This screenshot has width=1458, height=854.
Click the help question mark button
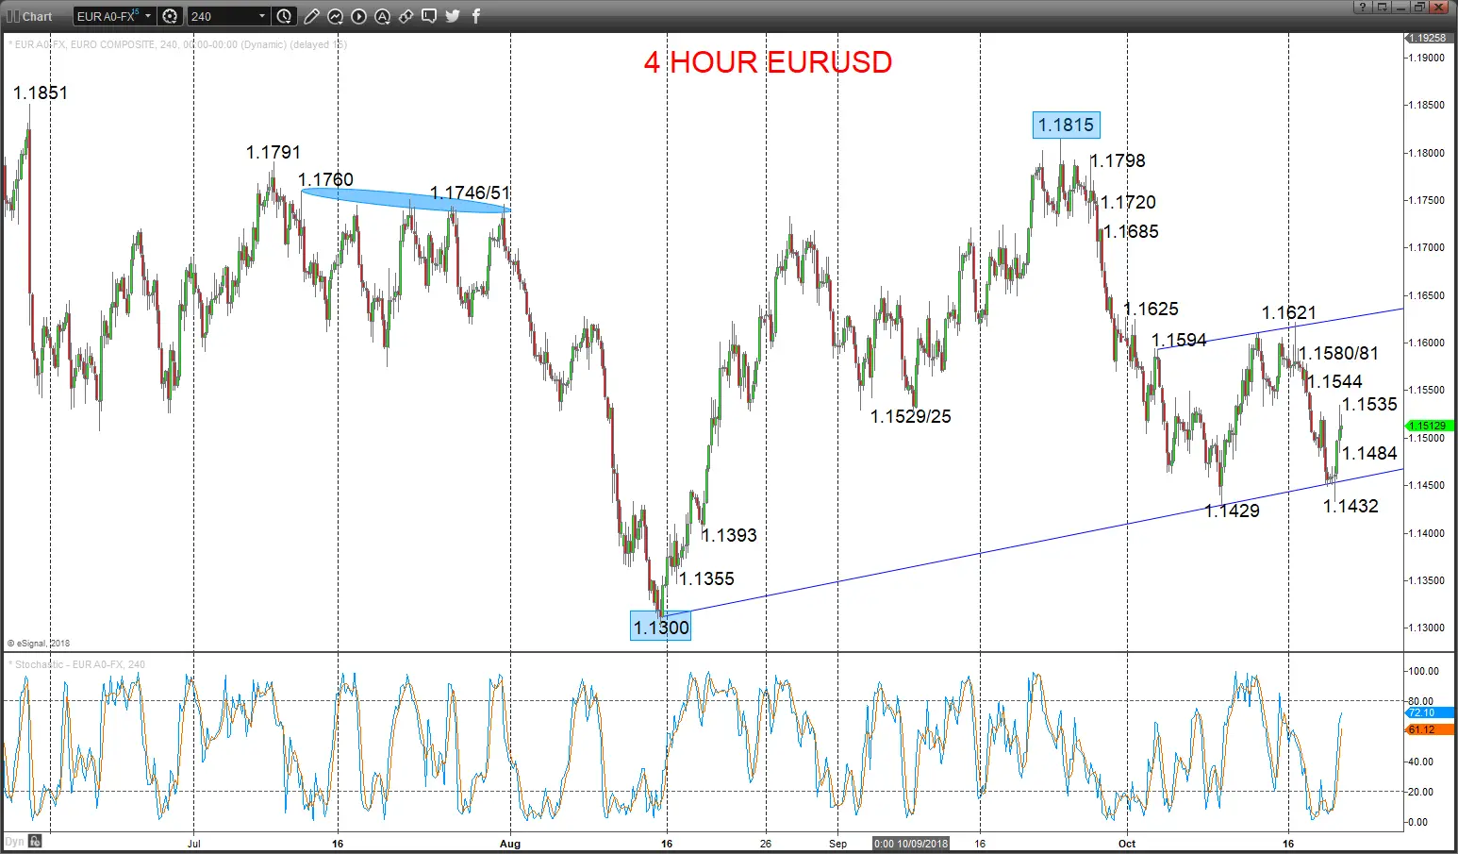pyautogui.click(x=1363, y=7)
